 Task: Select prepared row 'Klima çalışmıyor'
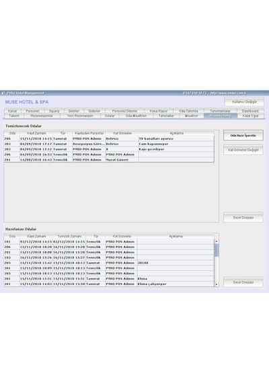[x=109, y=284]
